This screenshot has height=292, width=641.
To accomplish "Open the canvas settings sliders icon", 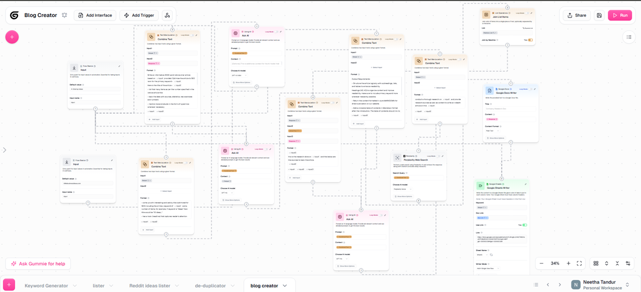I will (x=628, y=263).
